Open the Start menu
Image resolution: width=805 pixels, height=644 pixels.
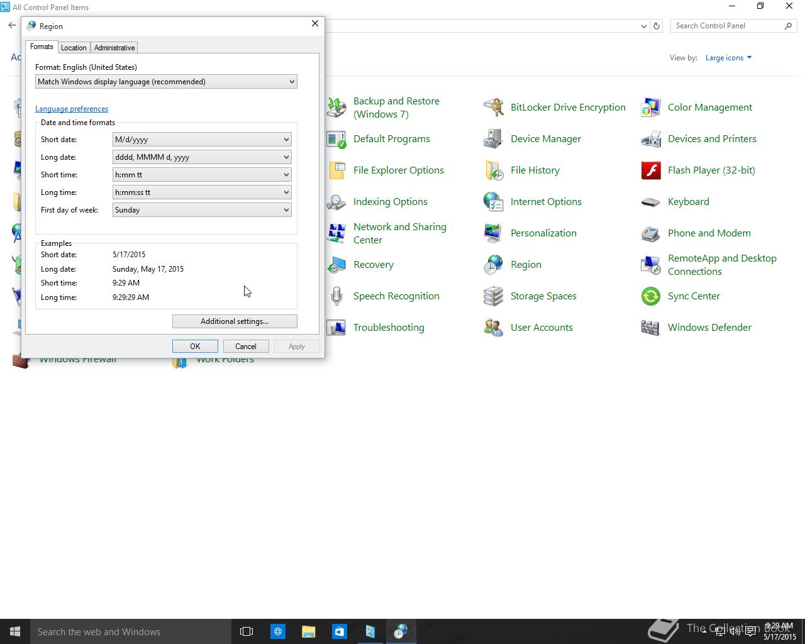click(15, 631)
